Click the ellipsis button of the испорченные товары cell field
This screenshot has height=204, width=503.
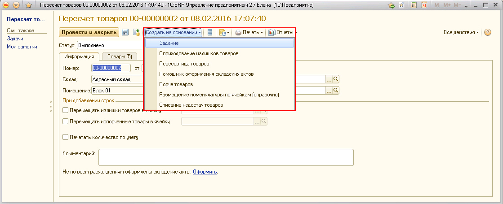coord(257,122)
